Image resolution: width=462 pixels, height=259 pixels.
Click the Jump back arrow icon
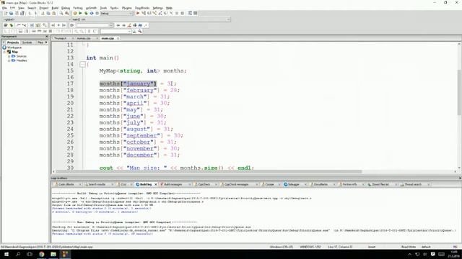(118, 25)
